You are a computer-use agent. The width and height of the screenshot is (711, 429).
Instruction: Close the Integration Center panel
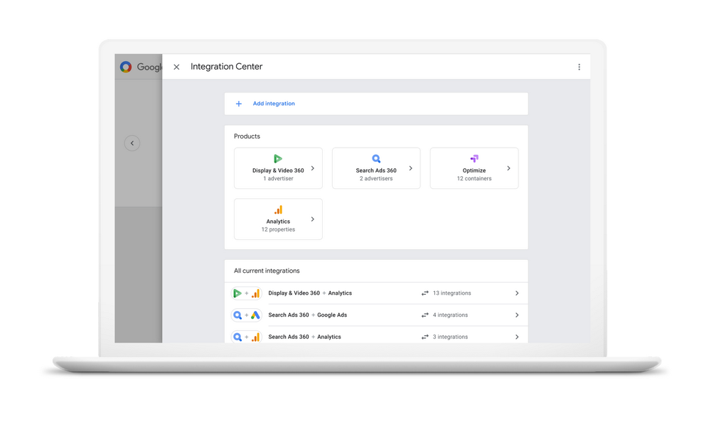(x=176, y=67)
